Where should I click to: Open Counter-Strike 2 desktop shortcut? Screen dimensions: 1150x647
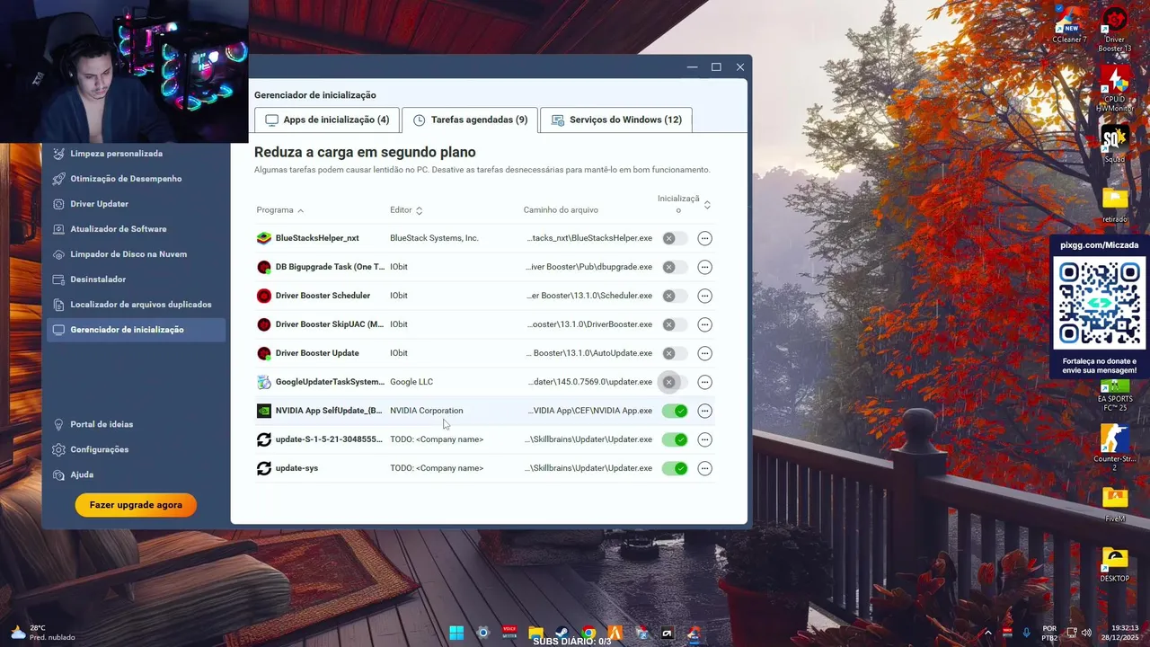tap(1115, 448)
